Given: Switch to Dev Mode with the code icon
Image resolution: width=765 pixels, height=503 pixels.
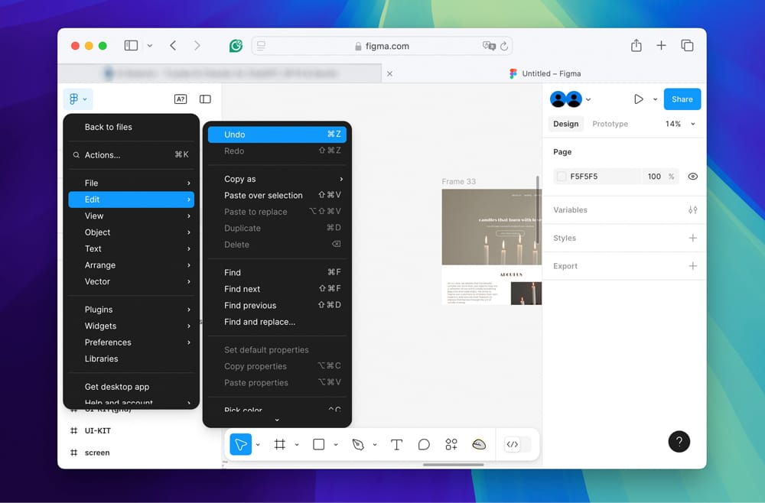Looking at the screenshot, I should click(514, 444).
